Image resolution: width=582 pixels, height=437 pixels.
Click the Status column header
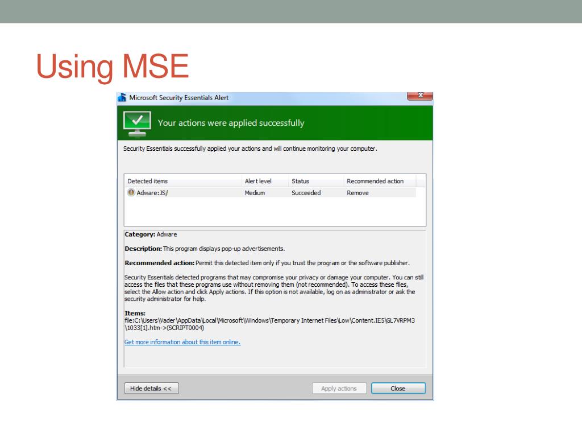pos(316,181)
